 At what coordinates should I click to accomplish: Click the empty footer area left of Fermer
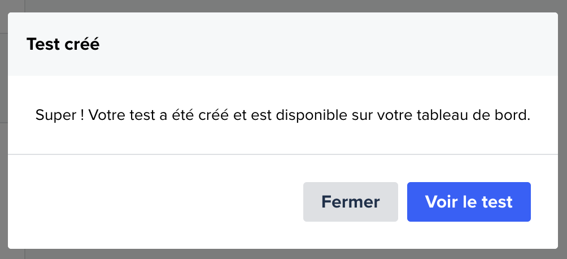point(152,202)
